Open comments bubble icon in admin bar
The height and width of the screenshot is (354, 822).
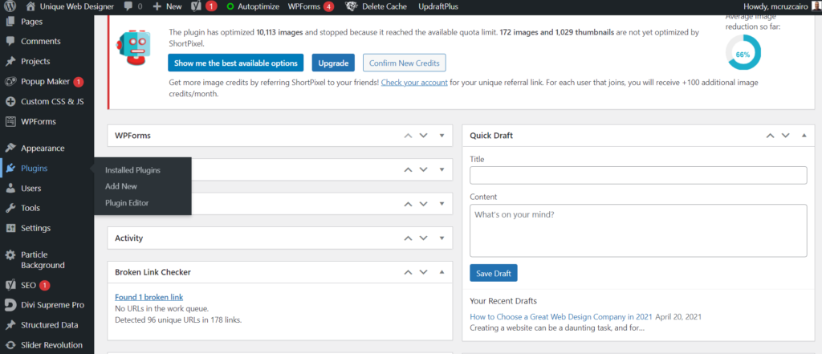[128, 6]
